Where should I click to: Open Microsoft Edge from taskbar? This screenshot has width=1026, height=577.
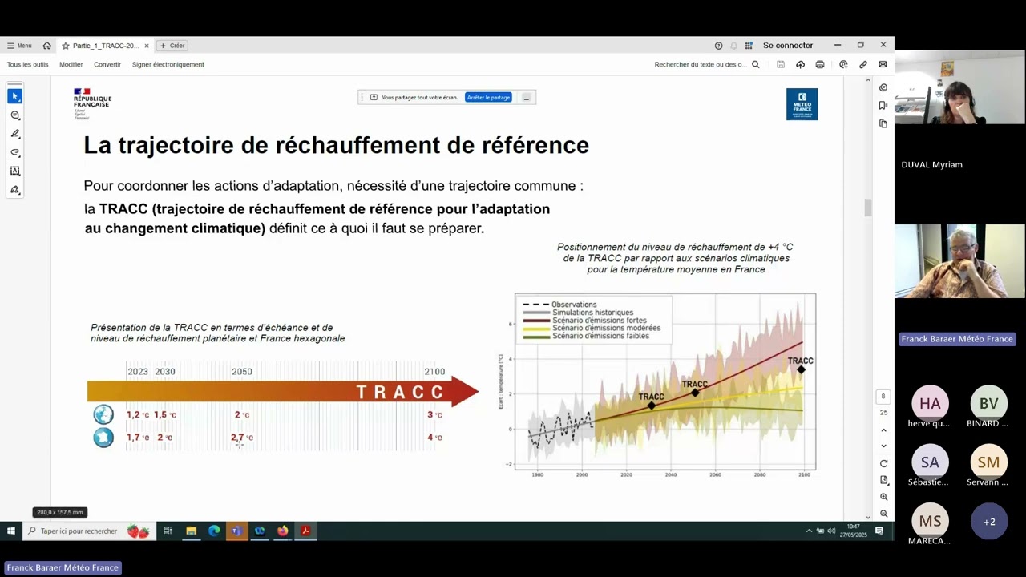tap(214, 531)
